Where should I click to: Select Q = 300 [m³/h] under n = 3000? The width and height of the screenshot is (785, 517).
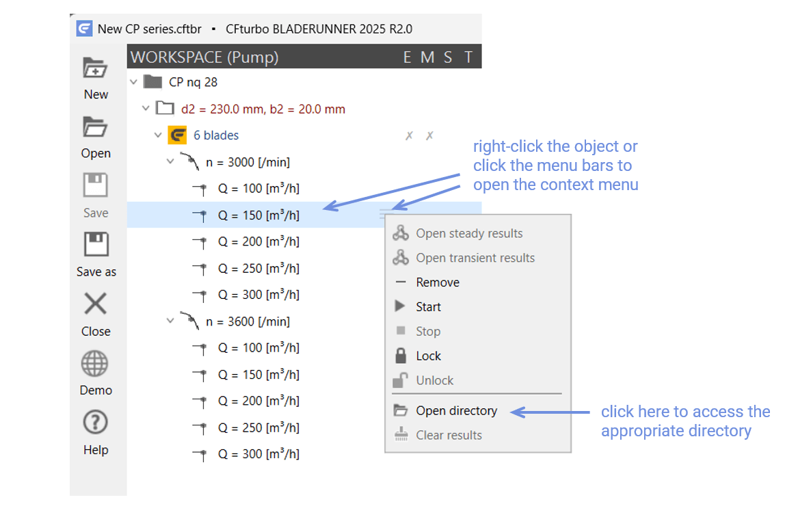pyautogui.click(x=258, y=295)
